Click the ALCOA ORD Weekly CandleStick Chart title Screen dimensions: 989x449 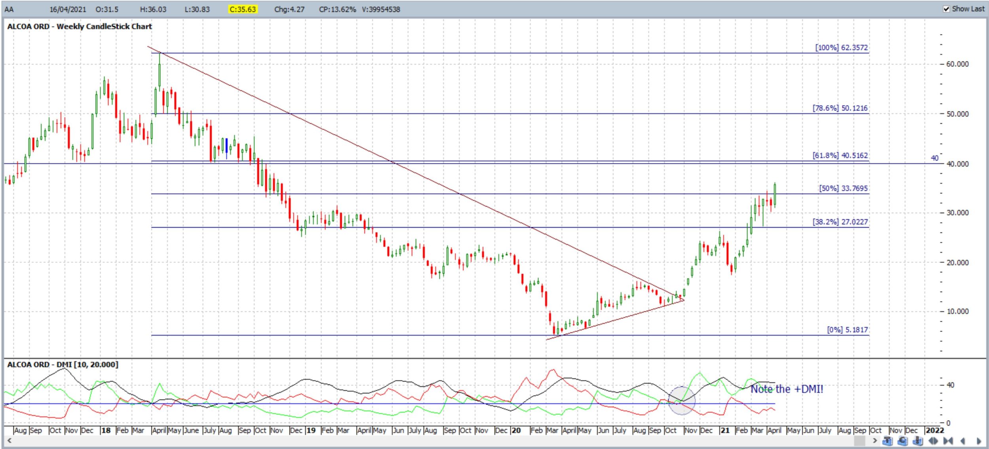80,27
